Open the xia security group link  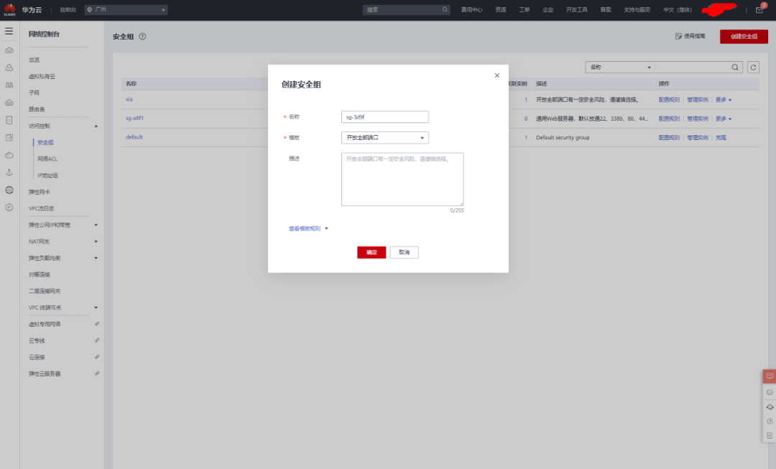click(129, 99)
